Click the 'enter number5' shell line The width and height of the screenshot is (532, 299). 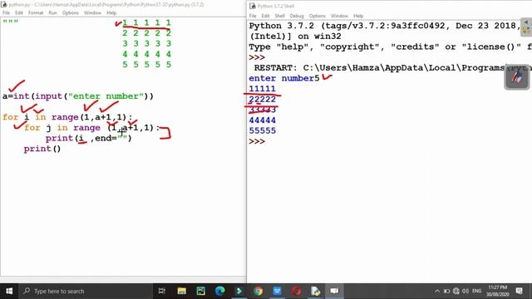coord(284,78)
